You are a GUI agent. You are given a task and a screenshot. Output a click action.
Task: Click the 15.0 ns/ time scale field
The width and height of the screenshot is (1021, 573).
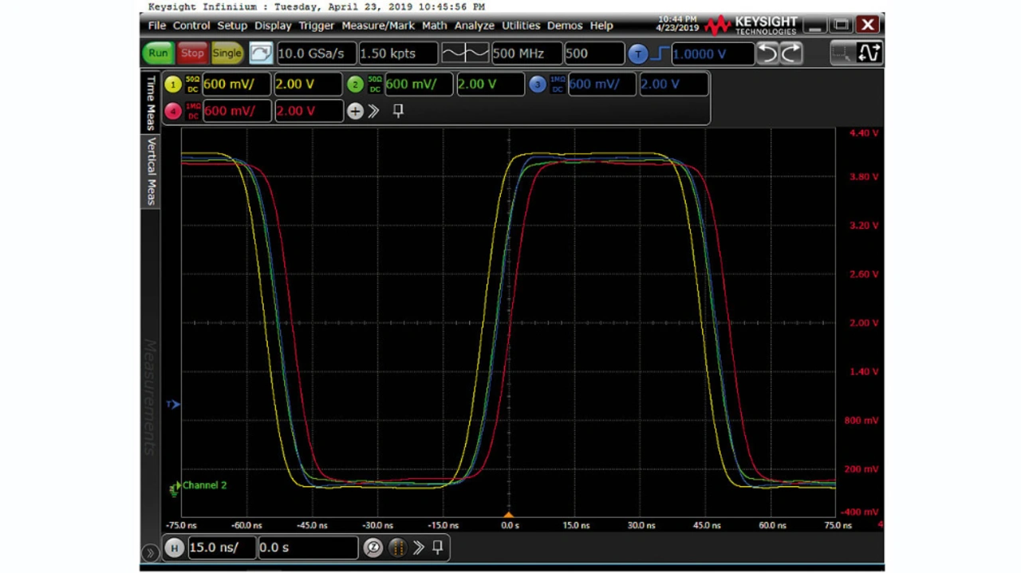[x=221, y=547]
